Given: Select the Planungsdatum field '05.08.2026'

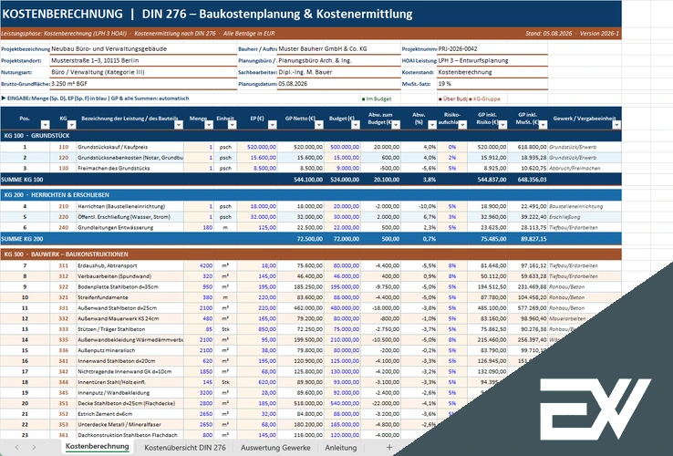Looking at the screenshot, I should point(338,84).
